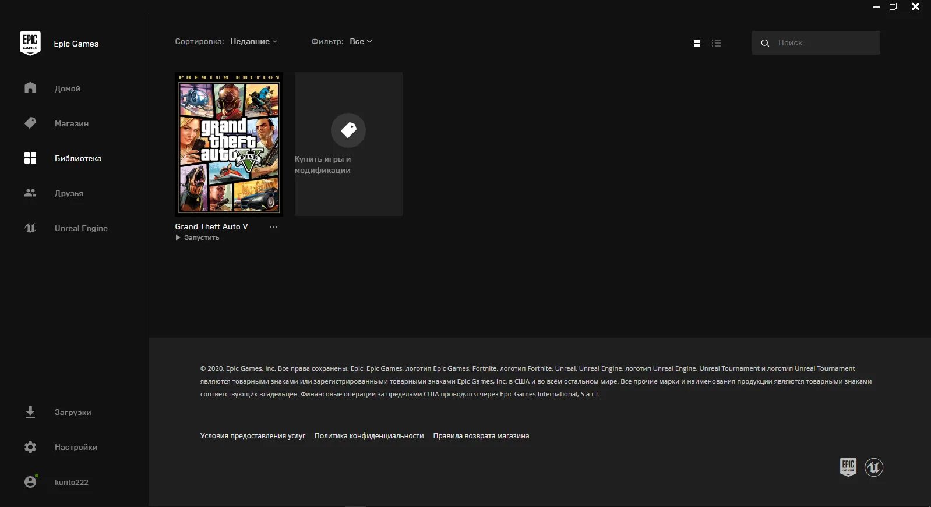This screenshot has height=507, width=931.
Task: Click the Магазин price tag icon
Action: 30,123
